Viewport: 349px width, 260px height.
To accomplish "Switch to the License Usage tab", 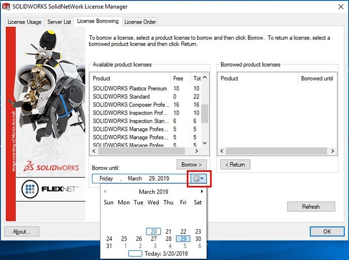I will coord(24,22).
